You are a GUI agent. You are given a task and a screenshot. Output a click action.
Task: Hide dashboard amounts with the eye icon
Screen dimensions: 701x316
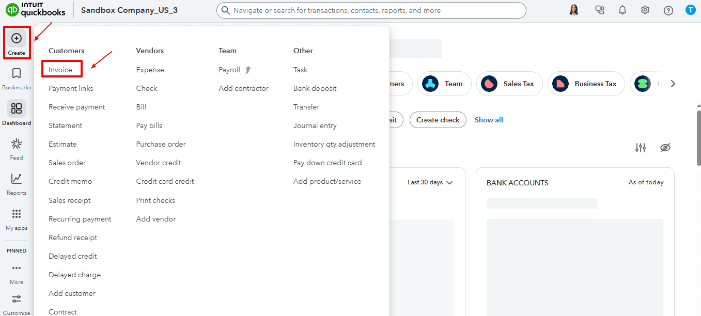665,148
